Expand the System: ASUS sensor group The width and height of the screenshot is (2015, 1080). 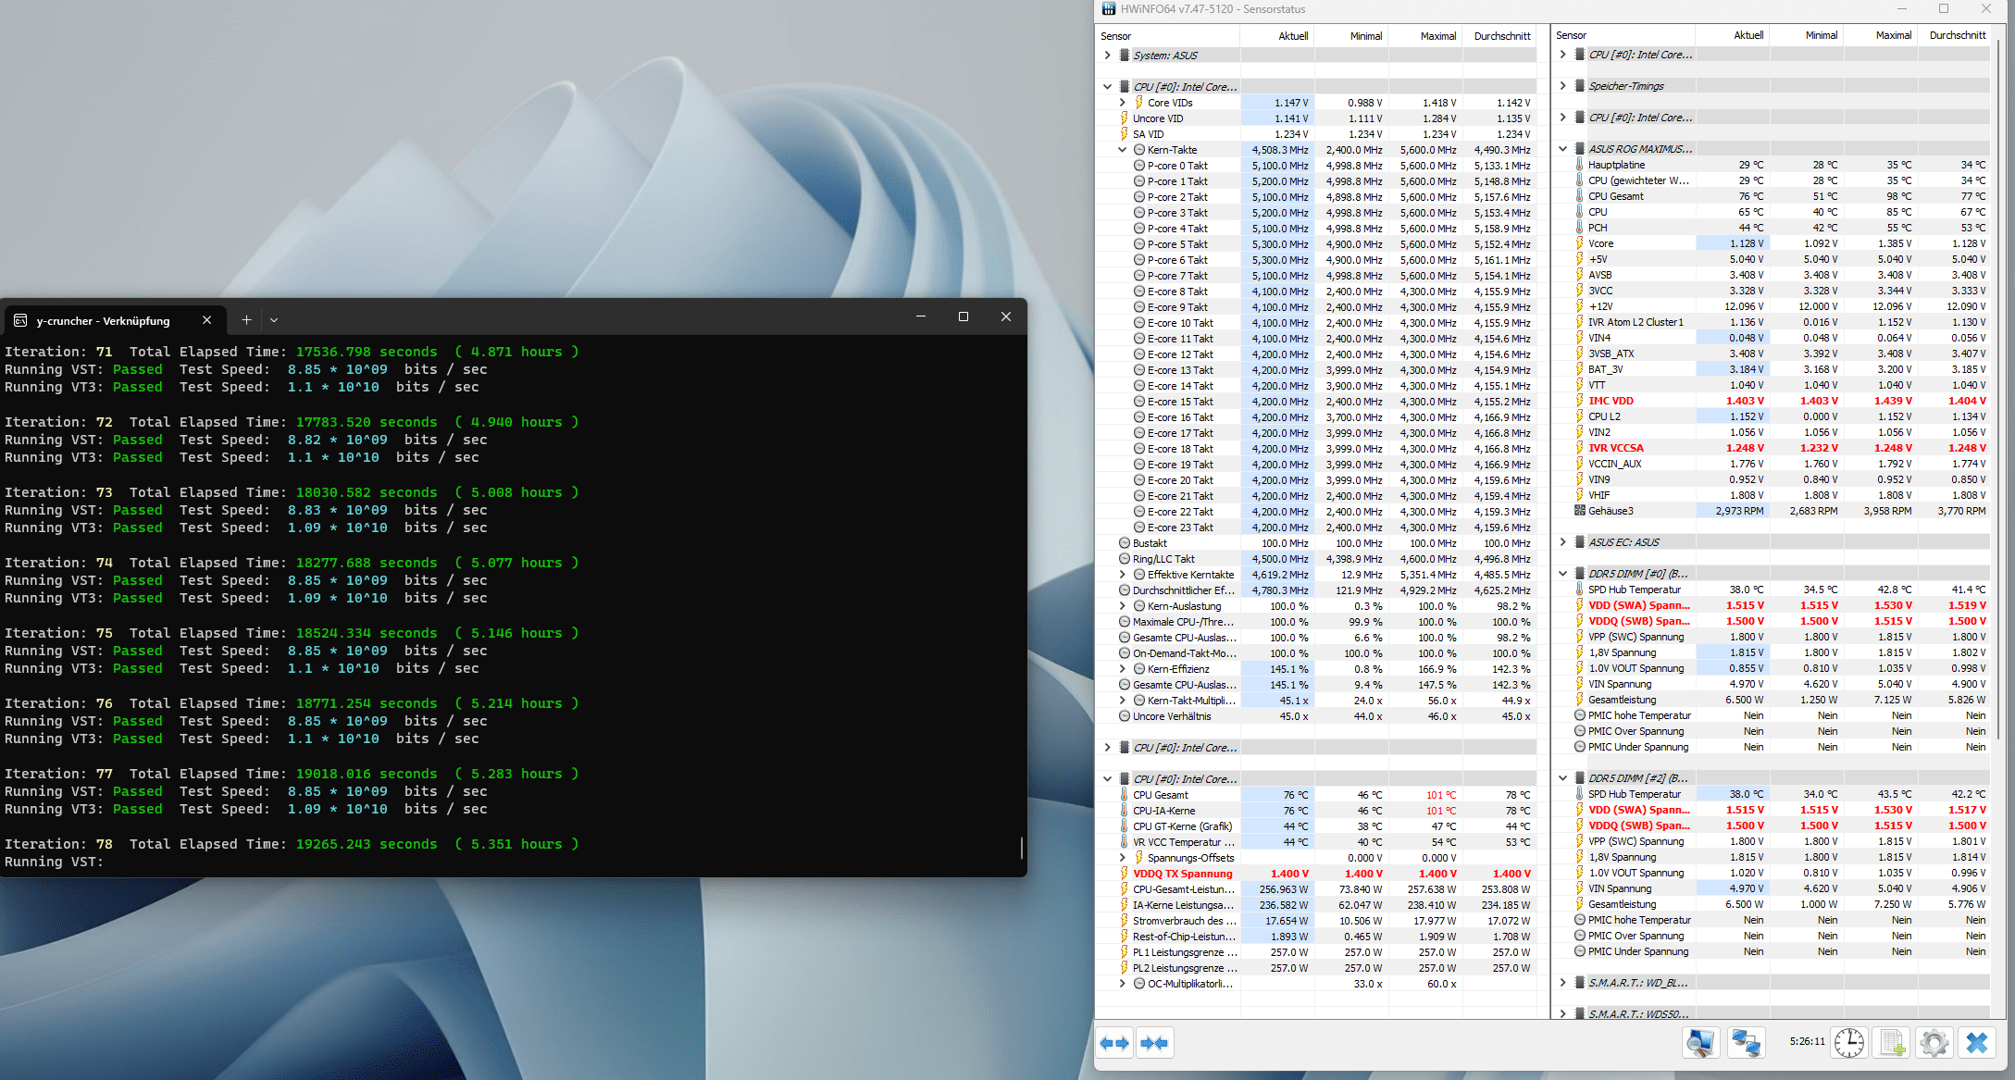tap(1107, 56)
